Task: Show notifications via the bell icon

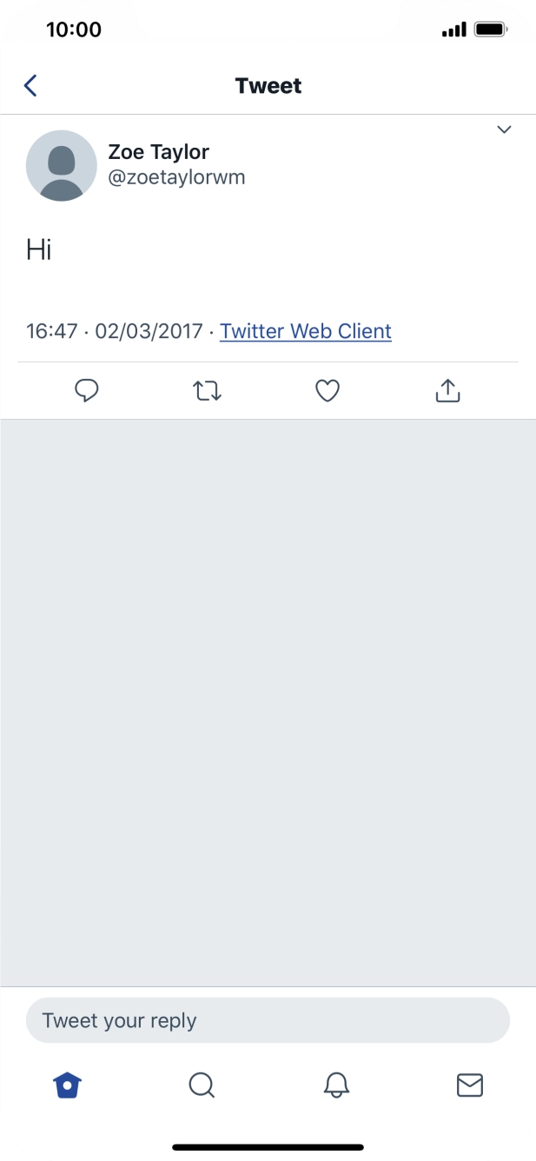Action: [x=336, y=1085]
